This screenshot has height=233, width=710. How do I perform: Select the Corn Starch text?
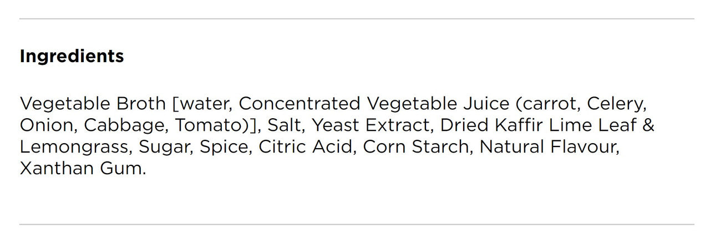pyautogui.click(x=415, y=147)
